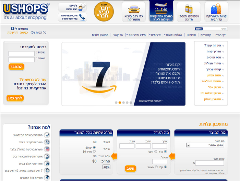Click the USHOPS logo

click(x=26, y=11)
